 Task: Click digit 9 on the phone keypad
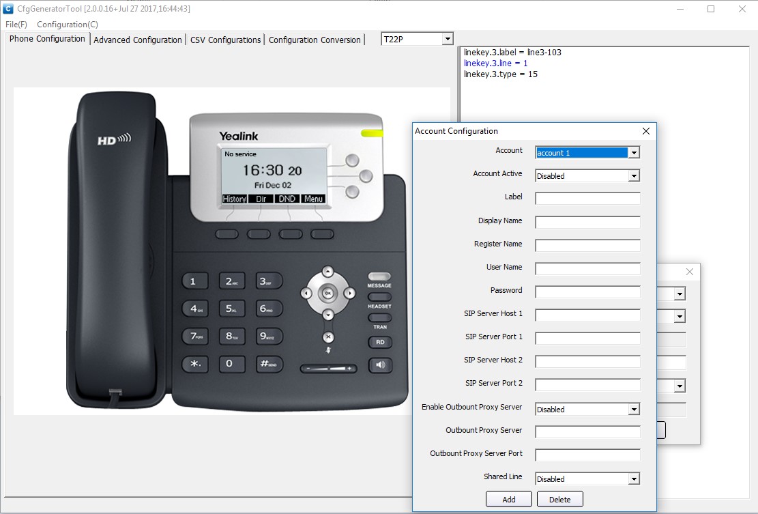(269, 336)
